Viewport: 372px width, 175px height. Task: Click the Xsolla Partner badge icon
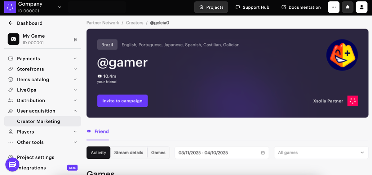[x=352, y=101]
